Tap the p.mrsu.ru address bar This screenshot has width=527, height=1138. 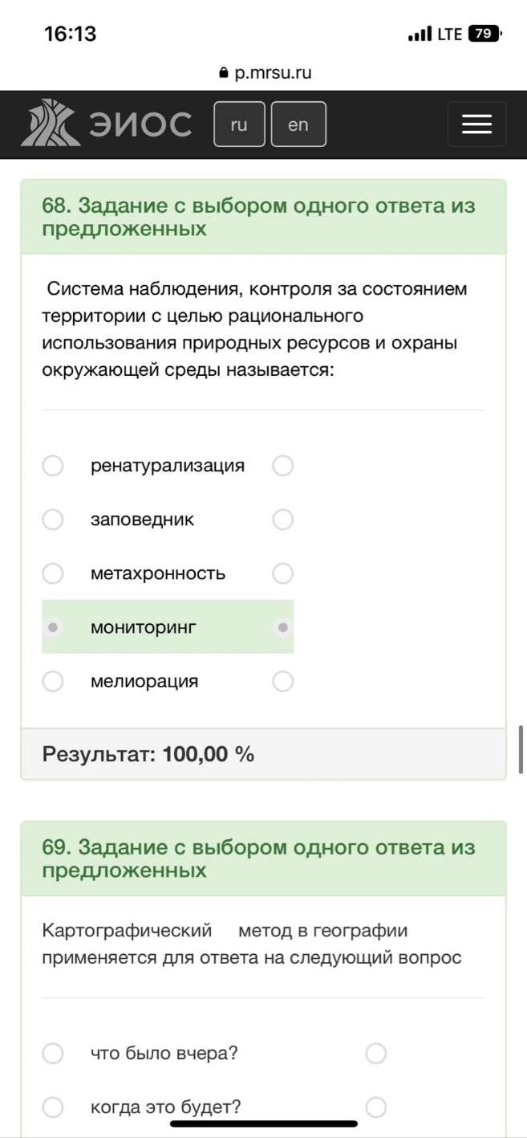point(264,73)
